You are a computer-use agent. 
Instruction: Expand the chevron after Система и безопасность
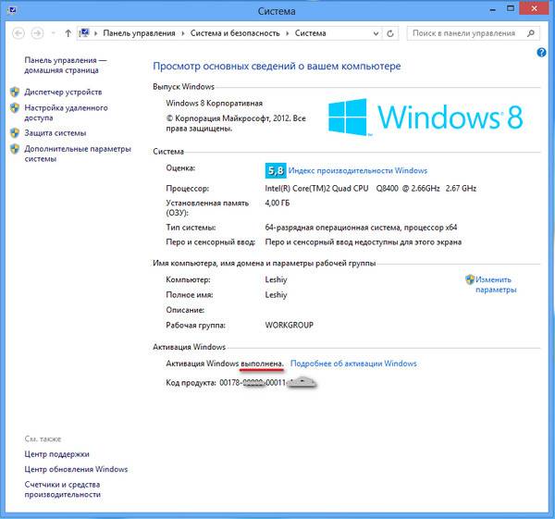tap(287, 33)
